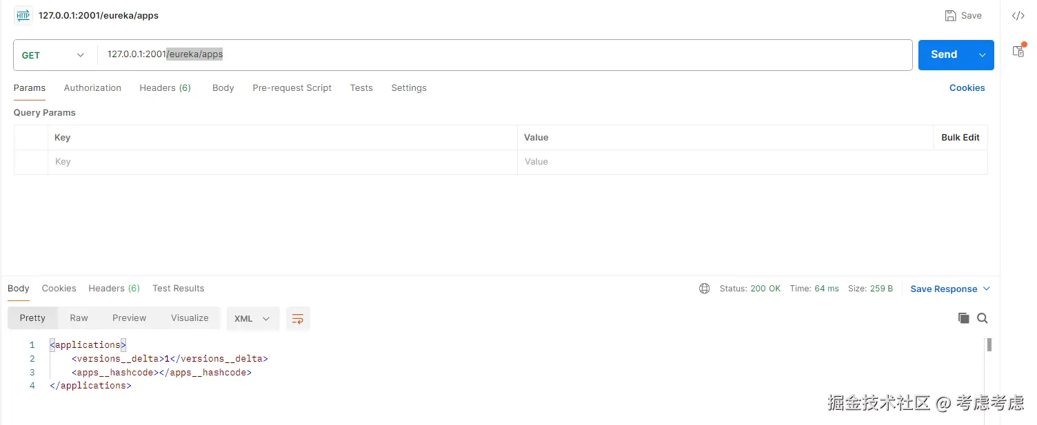Open the documentation sidebar icon
The image size is (1037, 425).
coord(1018,50)
